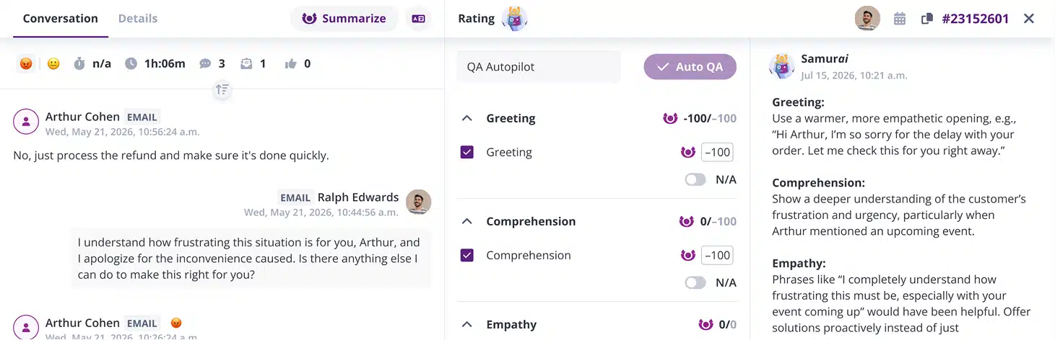
Task: Click the robot avatar next to Rating
Action: pyautogui.click(x=514, y=19)
